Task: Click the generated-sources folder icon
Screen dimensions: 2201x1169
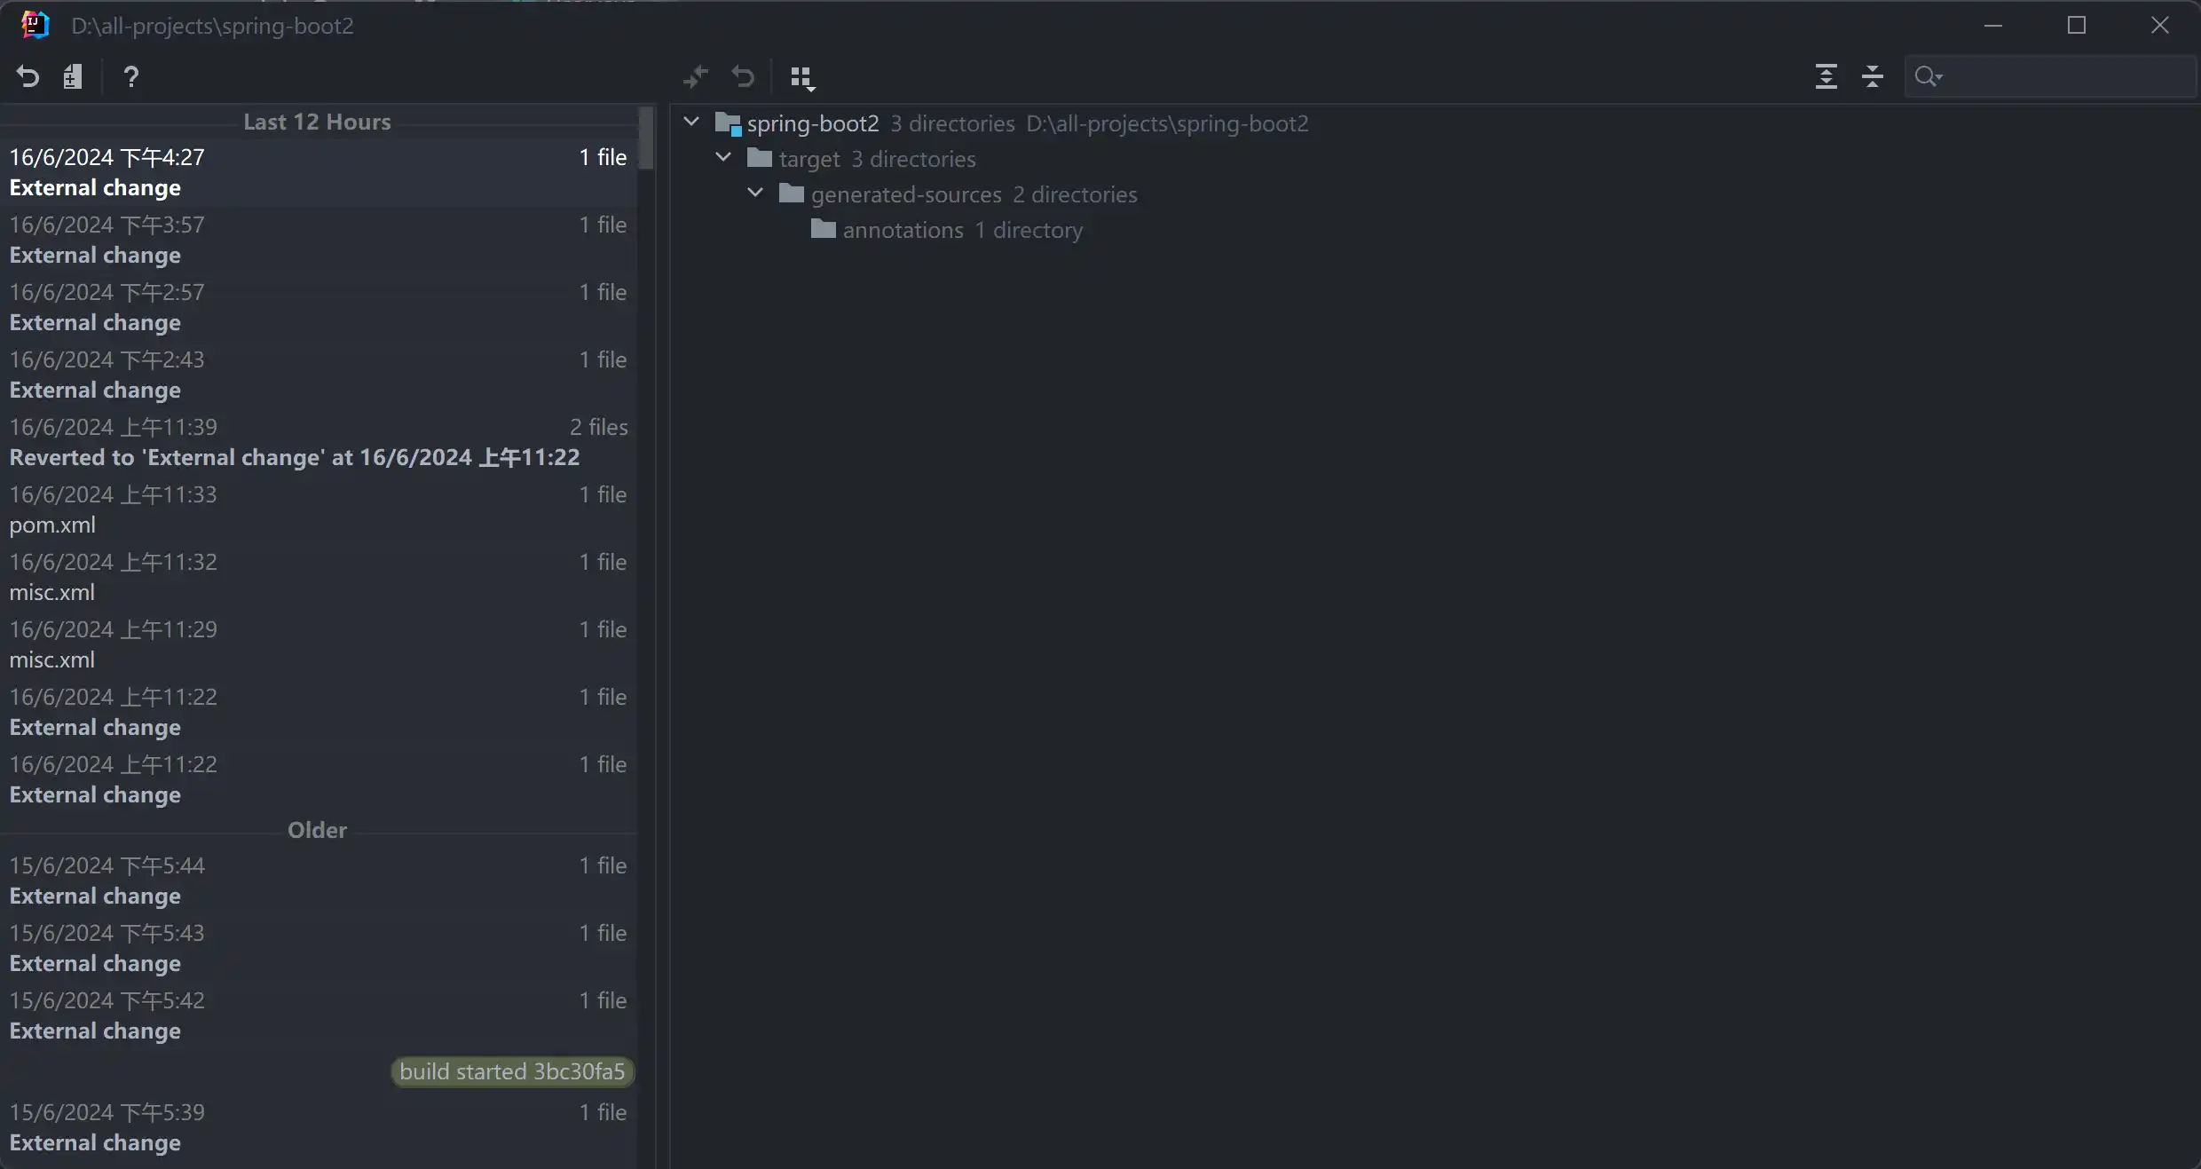Action: [792, 194]
